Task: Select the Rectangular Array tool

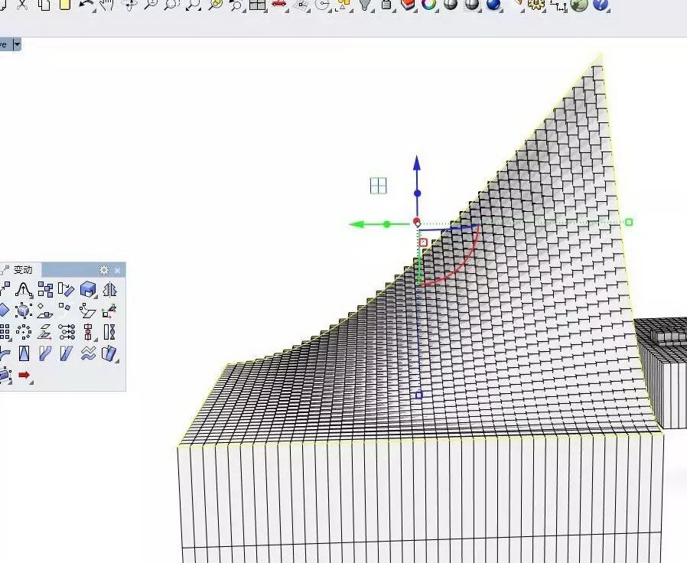Action: pyautogui.click(x=4, y=332)
